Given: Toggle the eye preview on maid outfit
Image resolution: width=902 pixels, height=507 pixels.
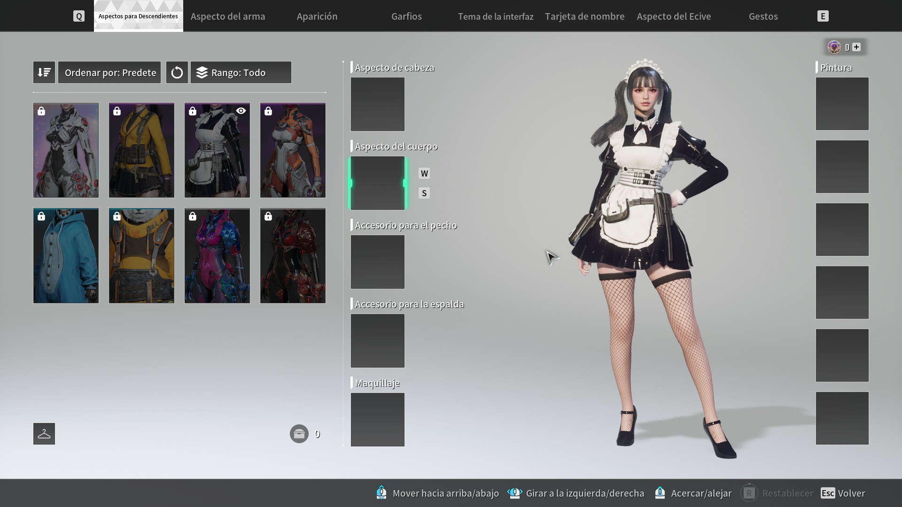Looking at the screenshot, I should click(x=241, y=111).
